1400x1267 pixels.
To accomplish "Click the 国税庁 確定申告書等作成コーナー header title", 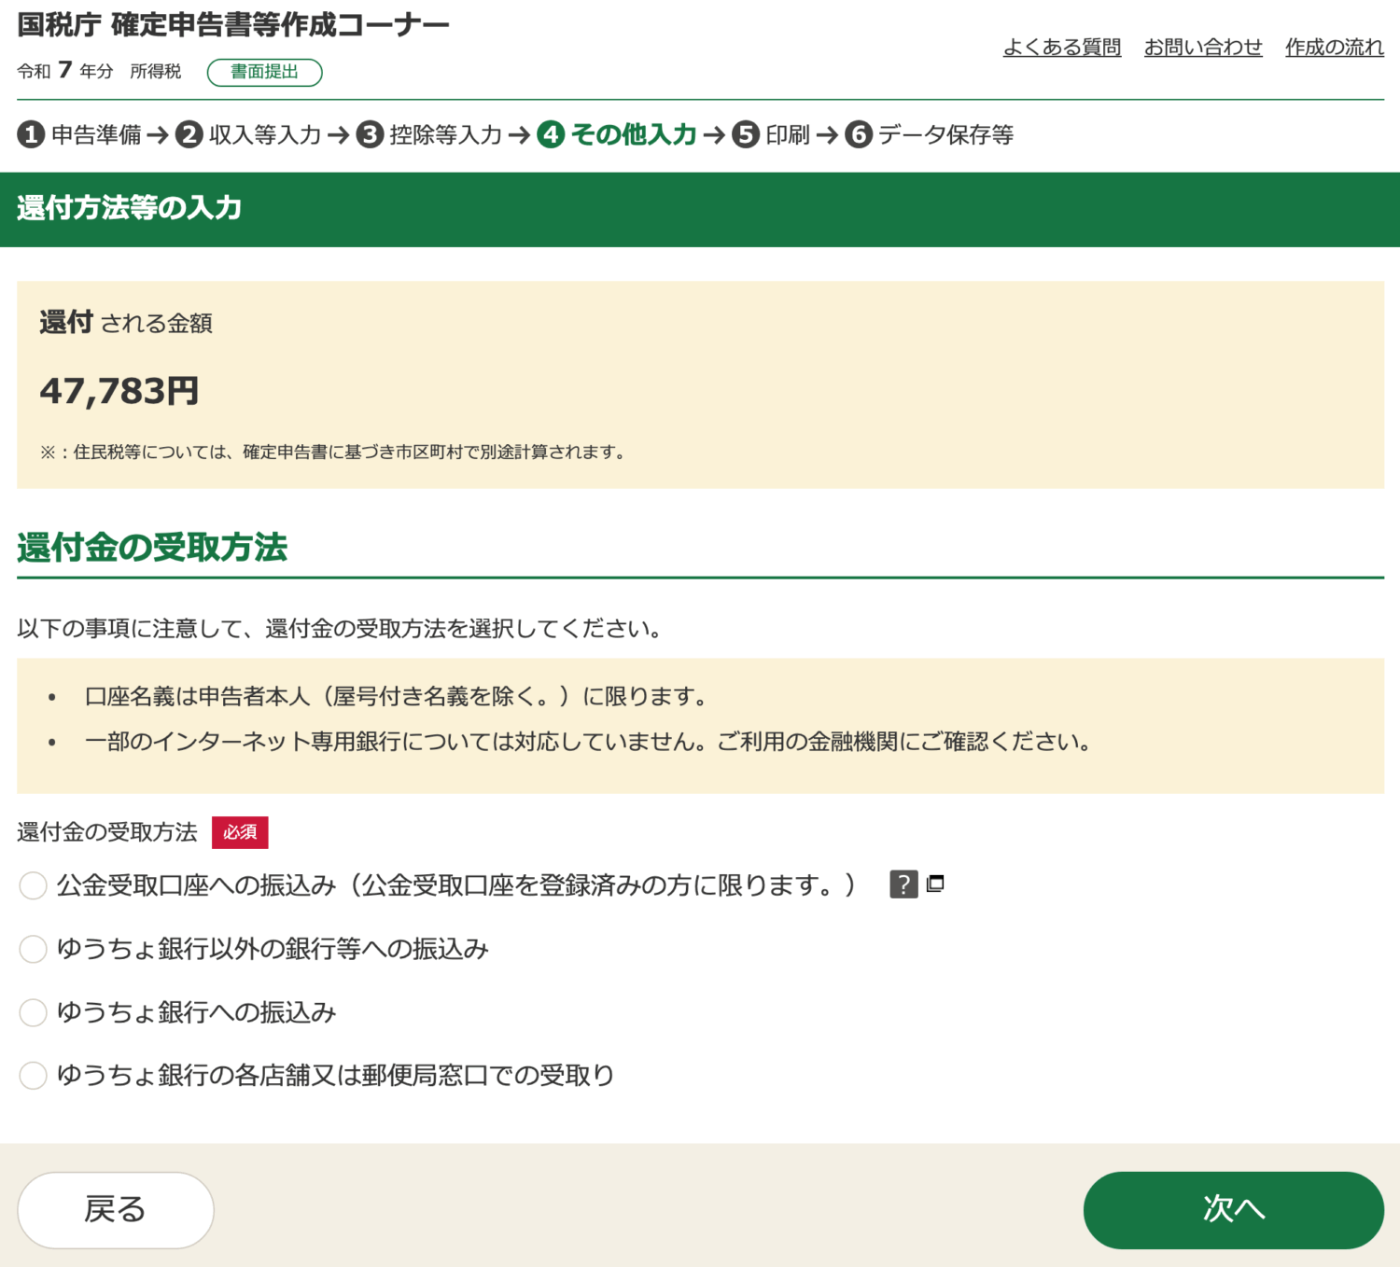I will pyautogui.click(x=233, y=24).
